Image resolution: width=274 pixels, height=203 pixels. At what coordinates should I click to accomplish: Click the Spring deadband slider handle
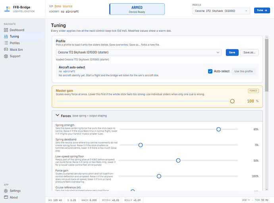click(x=141, y=145)
